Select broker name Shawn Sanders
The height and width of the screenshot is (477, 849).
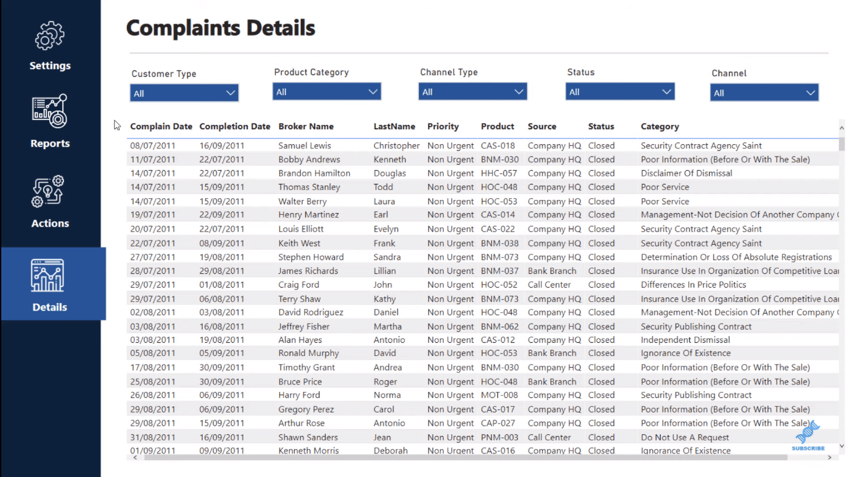pos(308,437)
